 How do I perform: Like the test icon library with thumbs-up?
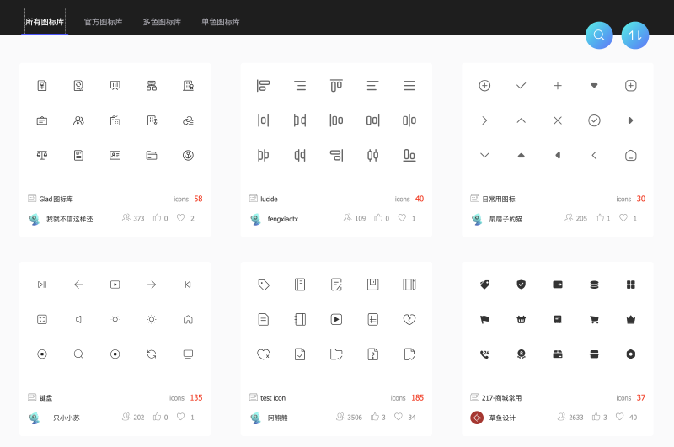click(375, 417)
